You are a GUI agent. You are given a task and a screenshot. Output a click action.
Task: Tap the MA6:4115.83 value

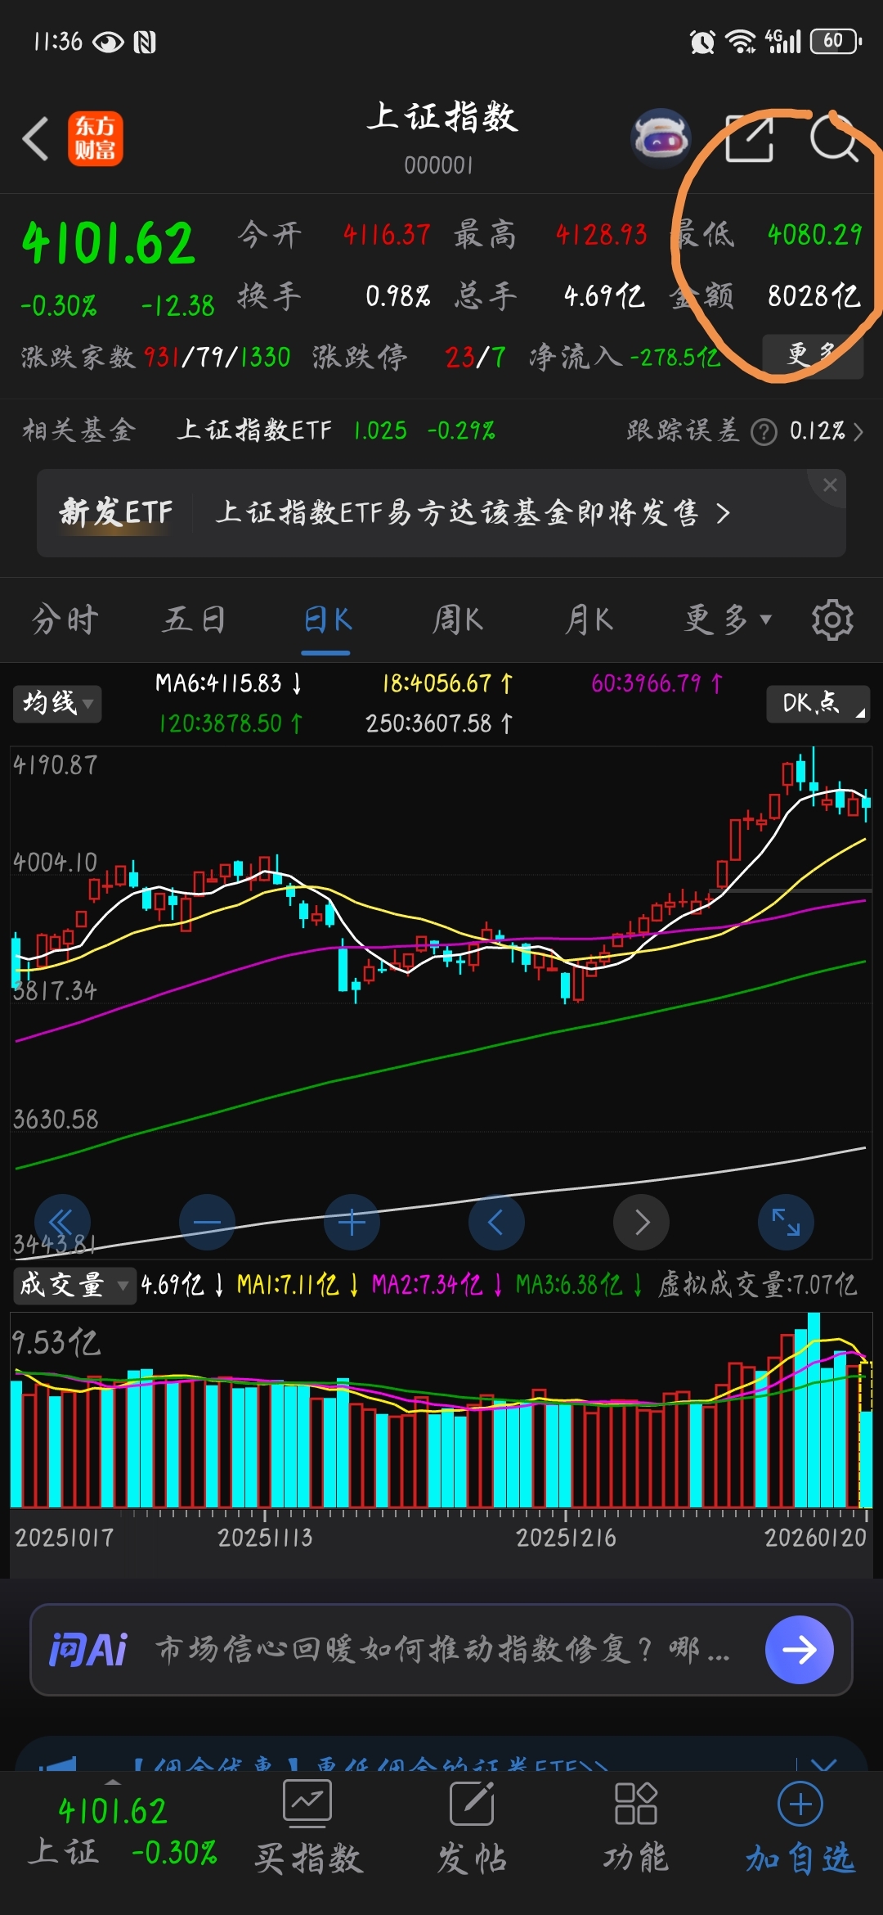coord(229,683)
